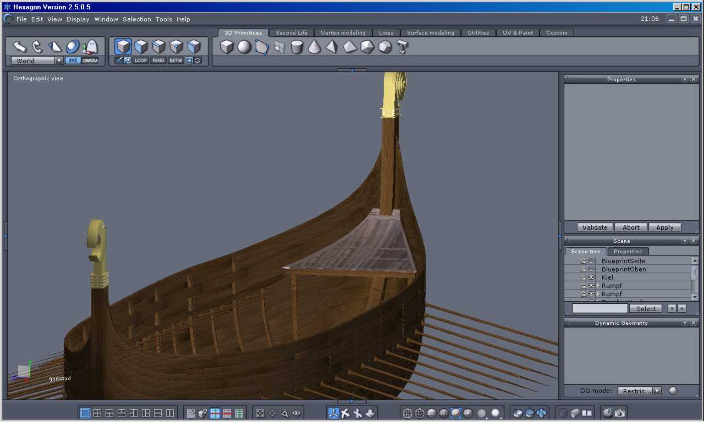Activate the rotate manipulator tool

pos(37,47)
